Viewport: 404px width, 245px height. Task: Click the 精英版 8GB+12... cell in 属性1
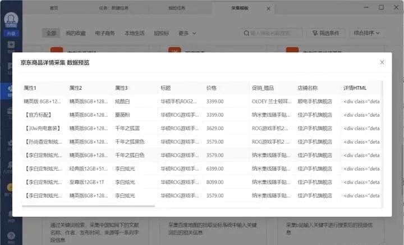point(42,101)
